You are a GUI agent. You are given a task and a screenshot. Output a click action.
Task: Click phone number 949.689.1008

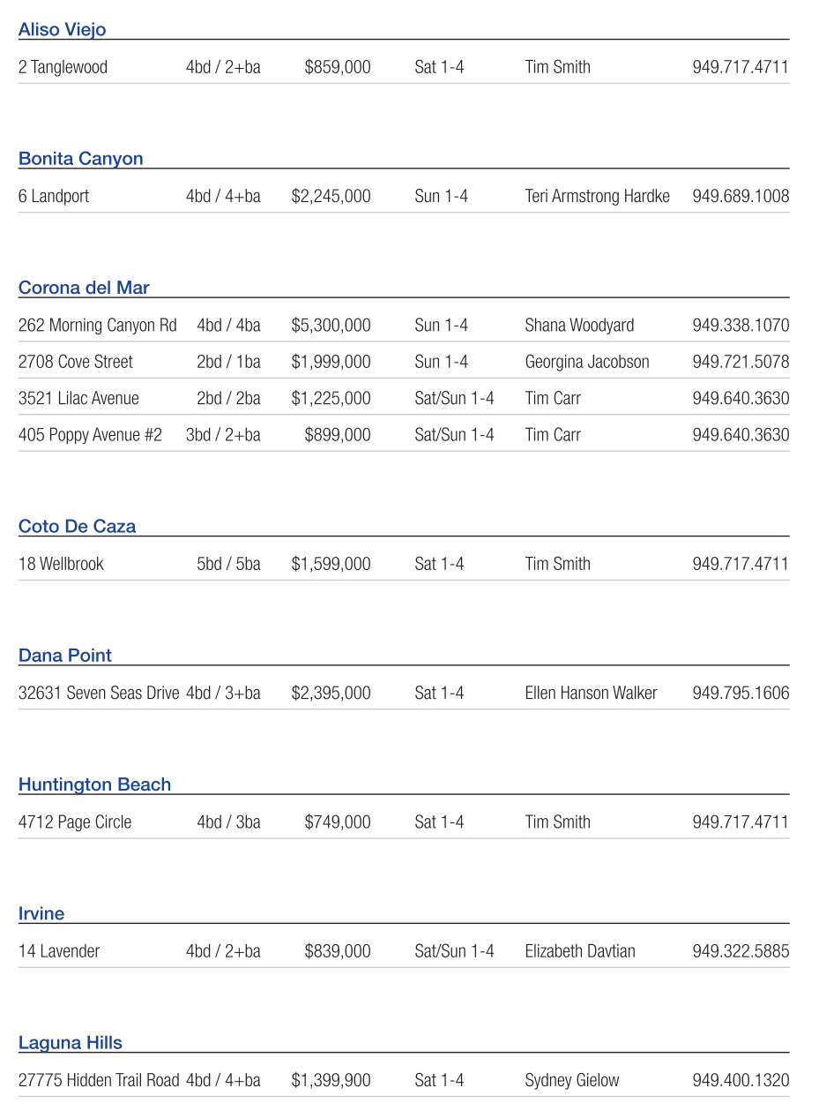tap(741, 197)
